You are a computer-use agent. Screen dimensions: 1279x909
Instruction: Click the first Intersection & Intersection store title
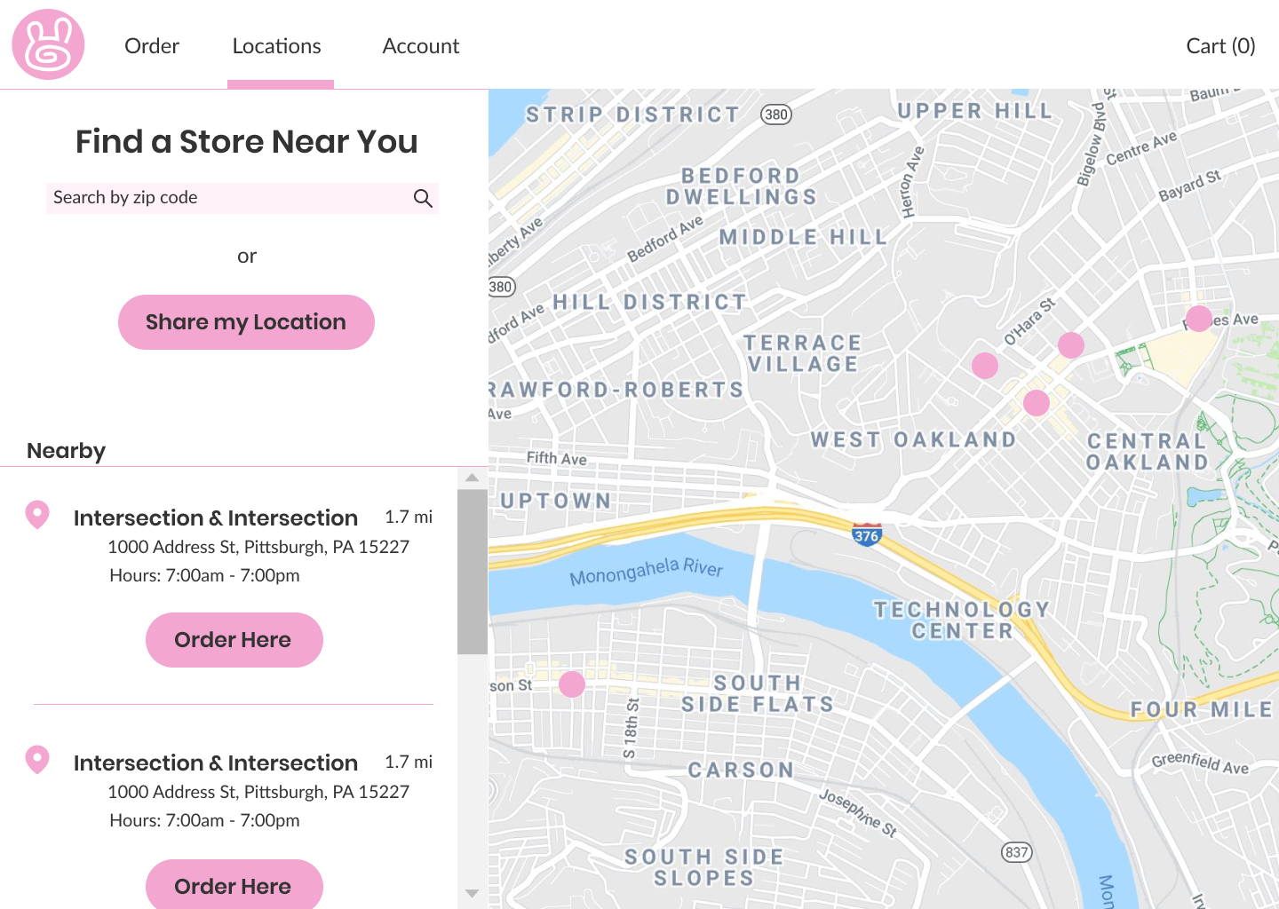point(216,518)
